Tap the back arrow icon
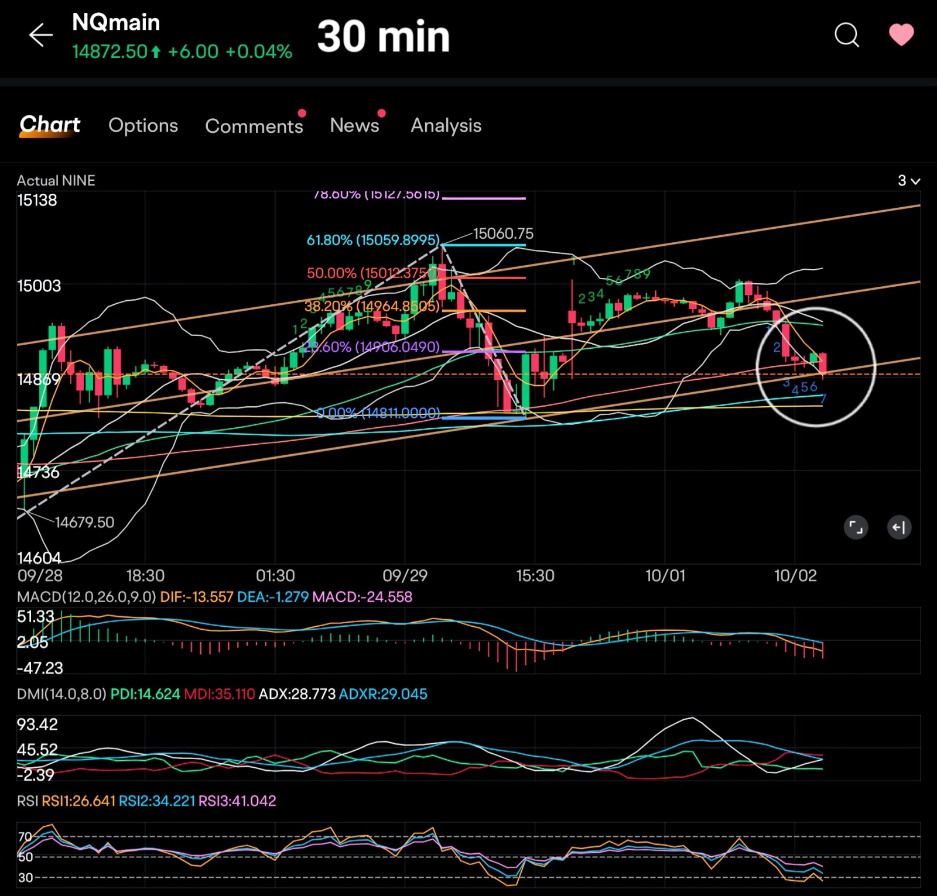The width and height of the screenshot is (937, 896). coord(41,35)
